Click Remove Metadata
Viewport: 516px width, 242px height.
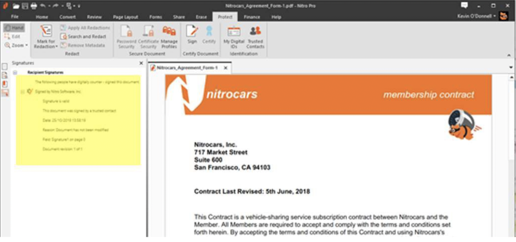click(83, 45)
